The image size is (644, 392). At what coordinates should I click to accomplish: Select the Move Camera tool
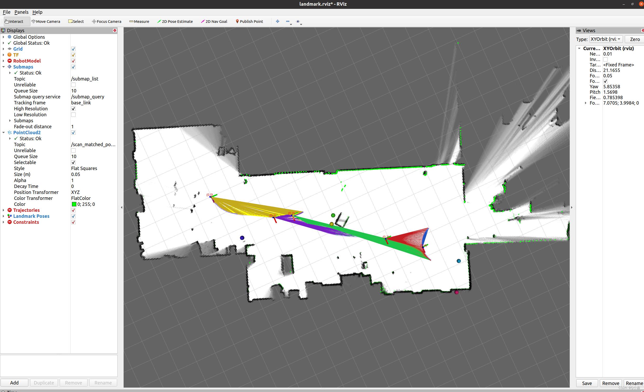(x=46, y=22)
